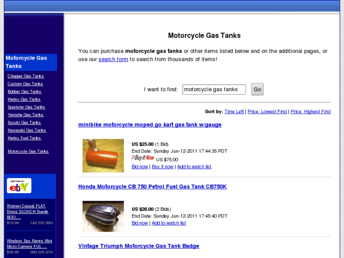Open the minibike motorcycle moped gas tank listing
Screen dimensions: 344x258
pos(150,125)
